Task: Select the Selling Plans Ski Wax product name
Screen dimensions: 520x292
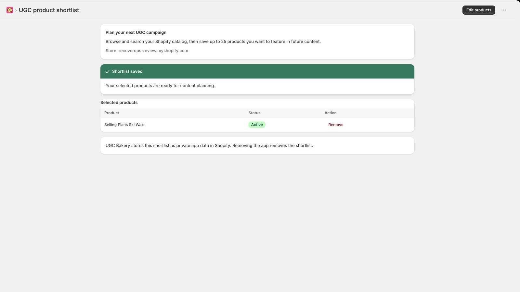Action: pyautogui.click(x=124, y=125)
